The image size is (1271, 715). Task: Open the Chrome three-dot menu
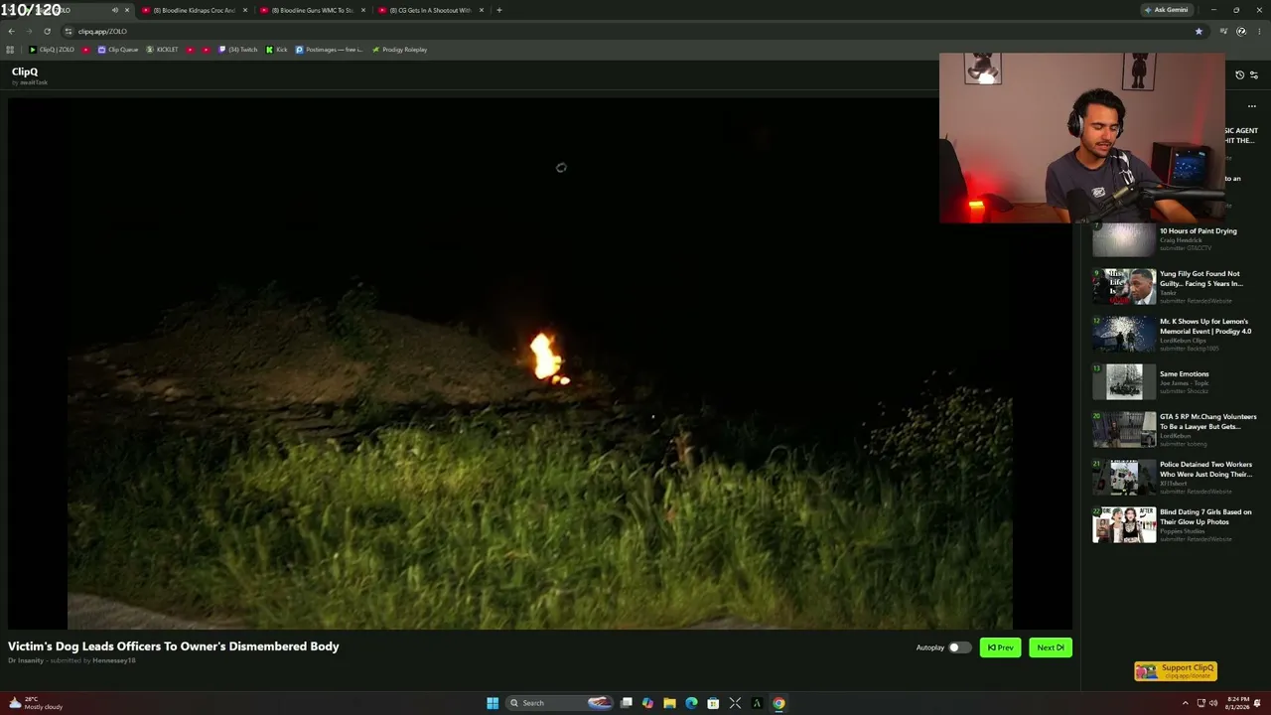click(1259, 31)
